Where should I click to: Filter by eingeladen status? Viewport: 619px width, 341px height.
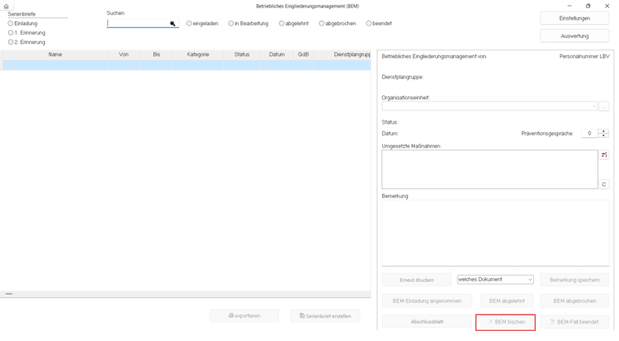coord(189,24)
